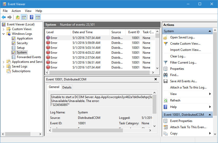This screenshot has width=218, height=143.
Task: Click the Find binoculars icon
Action: tap(166, 75)
